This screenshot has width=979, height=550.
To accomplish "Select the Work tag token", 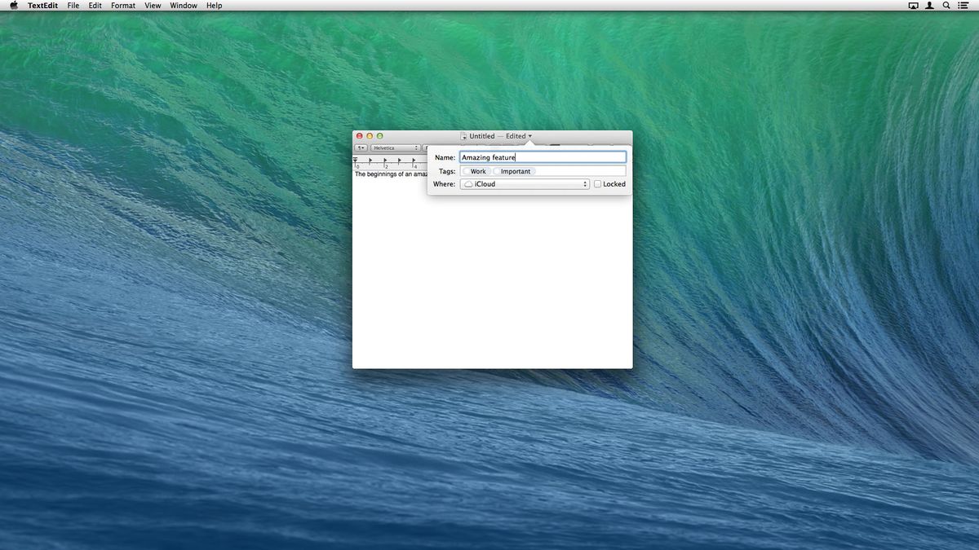I will (476, 171).
